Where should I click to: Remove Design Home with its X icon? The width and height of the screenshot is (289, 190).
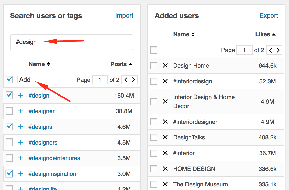pos(165,66)
